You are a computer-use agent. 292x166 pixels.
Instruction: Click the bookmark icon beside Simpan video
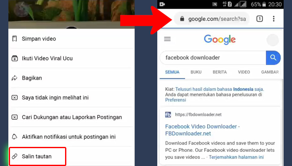pos(15,39)
